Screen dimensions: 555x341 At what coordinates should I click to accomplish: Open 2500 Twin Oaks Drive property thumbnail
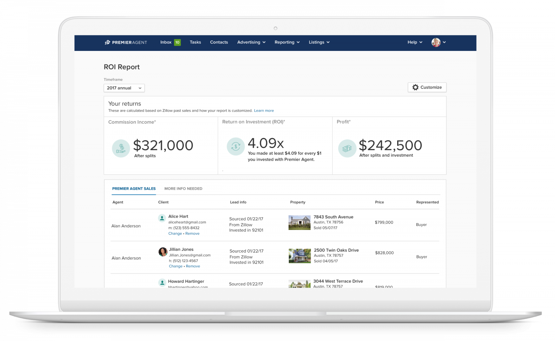click(300, 256)
